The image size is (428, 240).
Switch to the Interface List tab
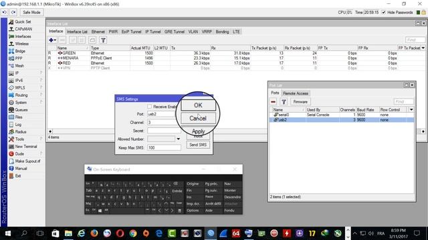(78, 32)
